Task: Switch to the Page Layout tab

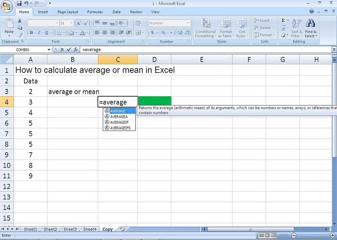Action: [68, 12]
